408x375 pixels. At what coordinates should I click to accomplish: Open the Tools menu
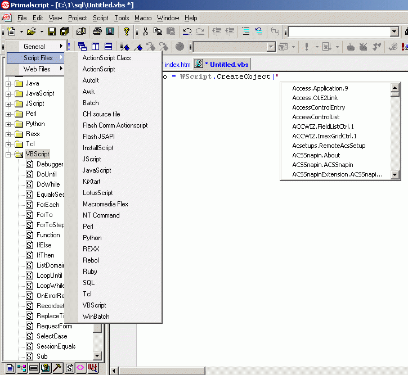122,18
